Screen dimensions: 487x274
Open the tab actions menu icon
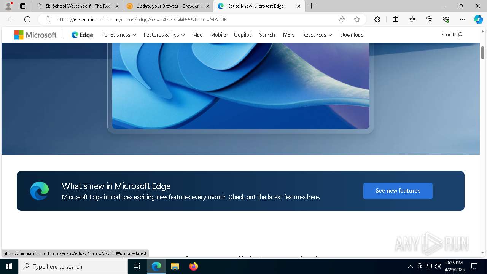click(23, 6)
